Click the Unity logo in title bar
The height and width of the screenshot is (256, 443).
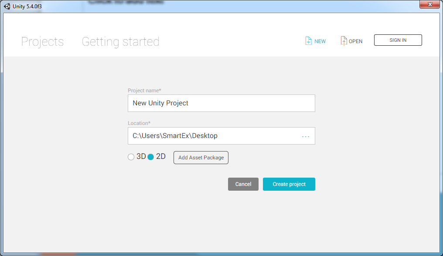coord(7,6)
